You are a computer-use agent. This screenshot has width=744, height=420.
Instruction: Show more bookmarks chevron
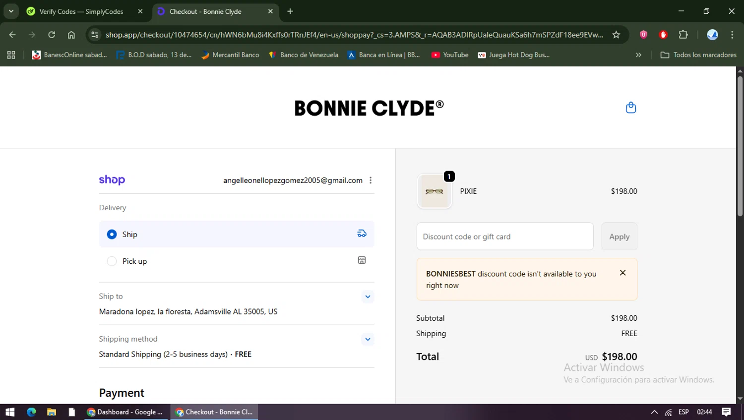point(639,55)
